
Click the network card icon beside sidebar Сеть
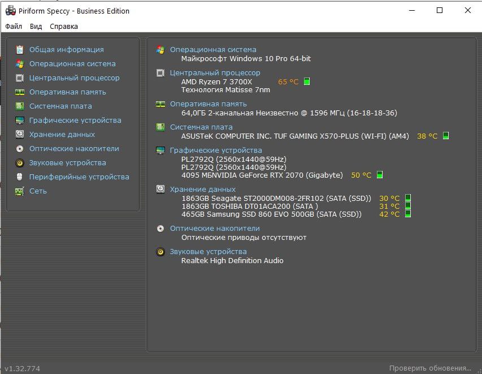(x=20, y=191)
